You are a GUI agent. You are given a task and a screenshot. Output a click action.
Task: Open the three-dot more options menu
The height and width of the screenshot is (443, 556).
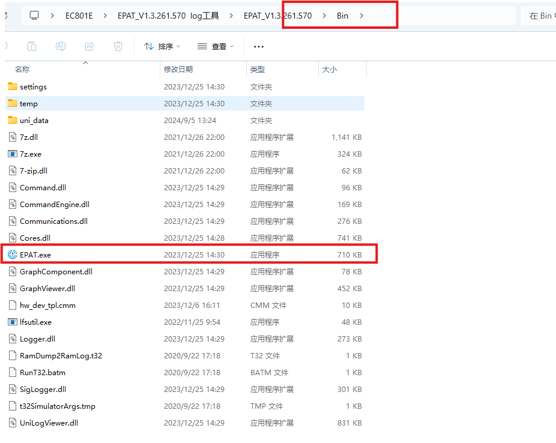pyautogui.click(x=259, y=46)
